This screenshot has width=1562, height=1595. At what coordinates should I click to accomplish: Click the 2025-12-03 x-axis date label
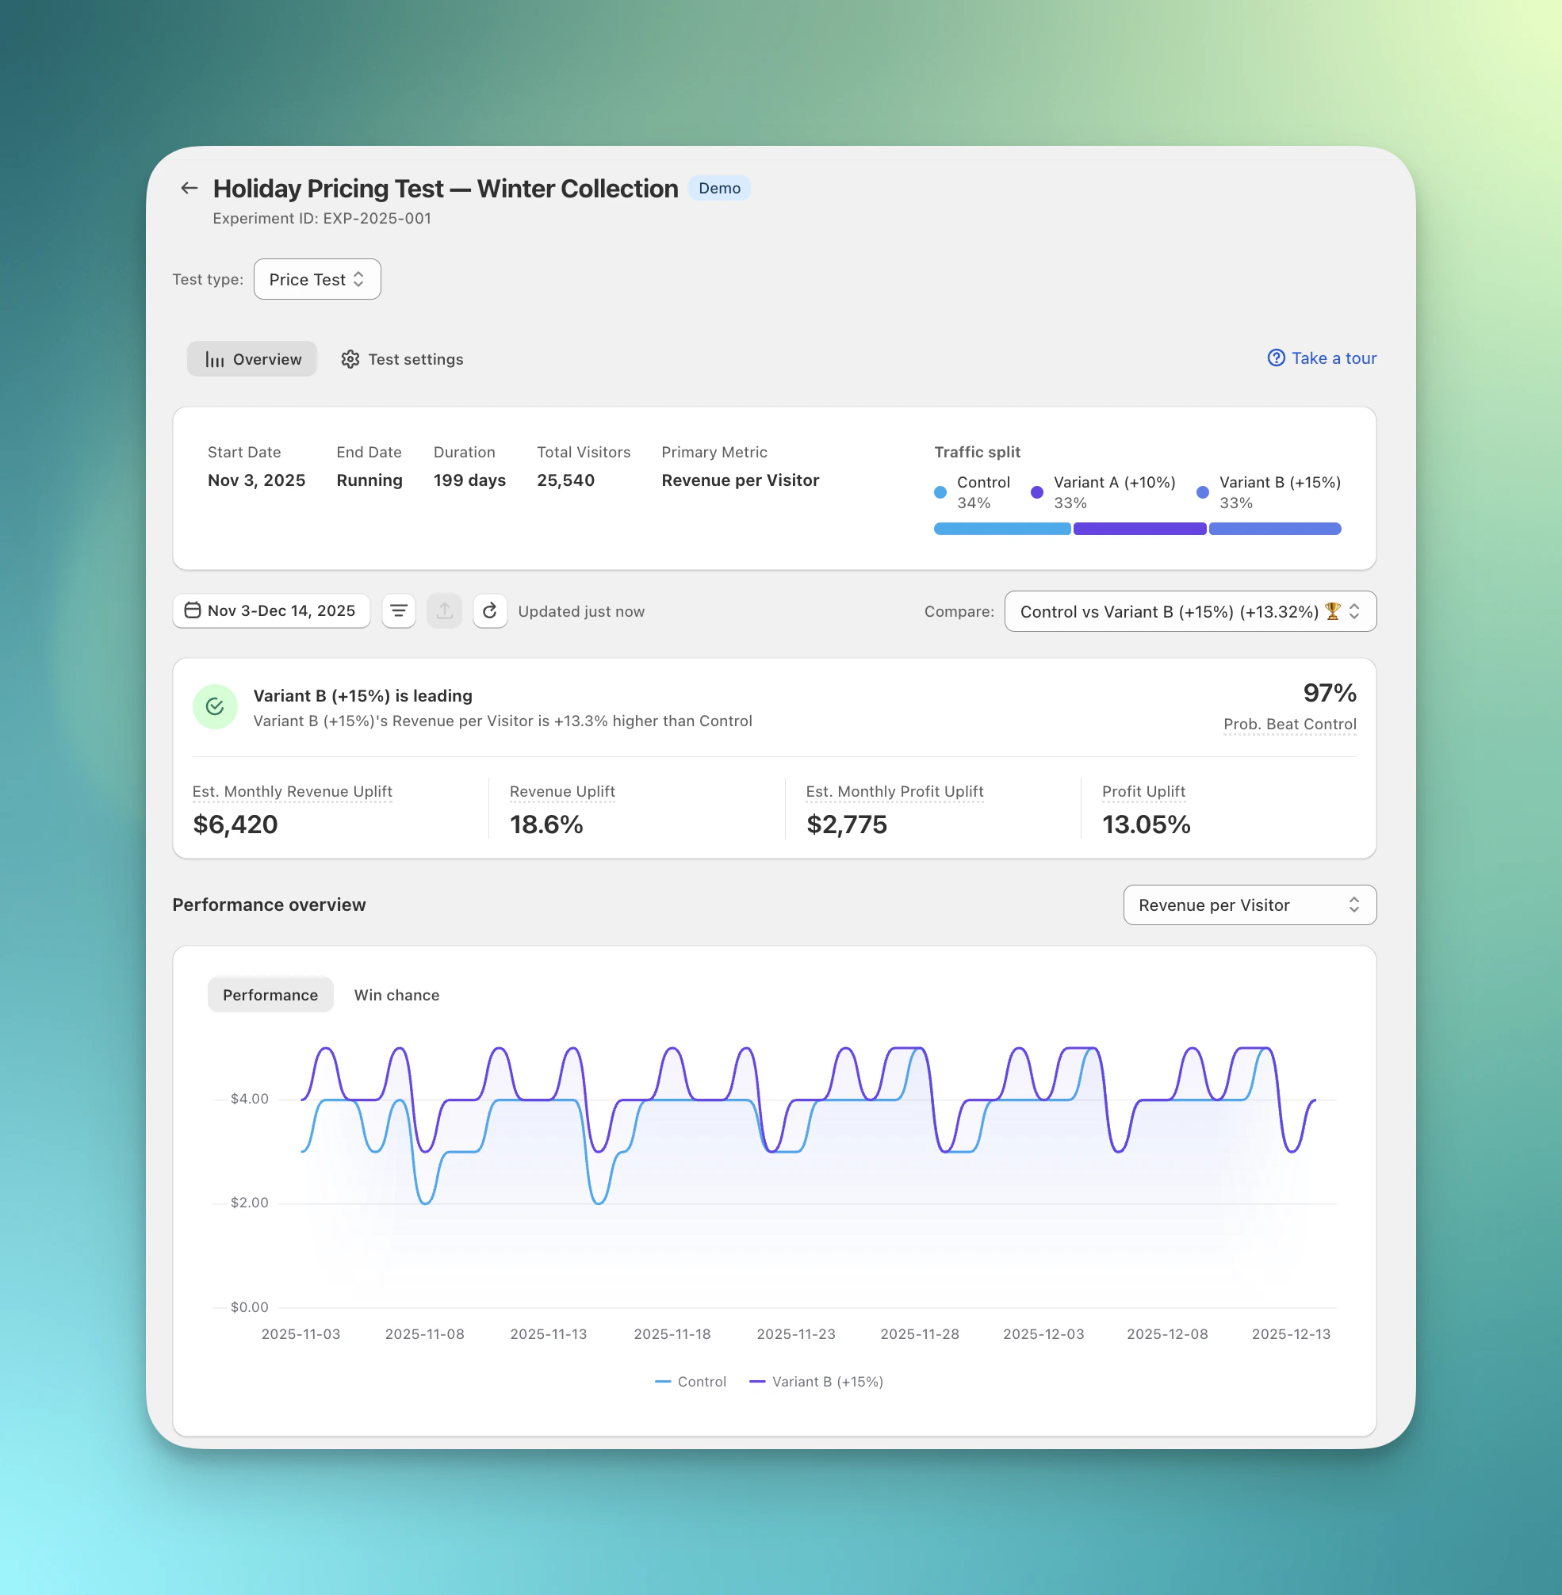tap(1043, 1334)
